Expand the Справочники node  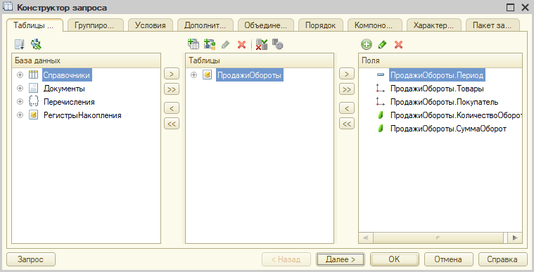(x=20, y=75)
